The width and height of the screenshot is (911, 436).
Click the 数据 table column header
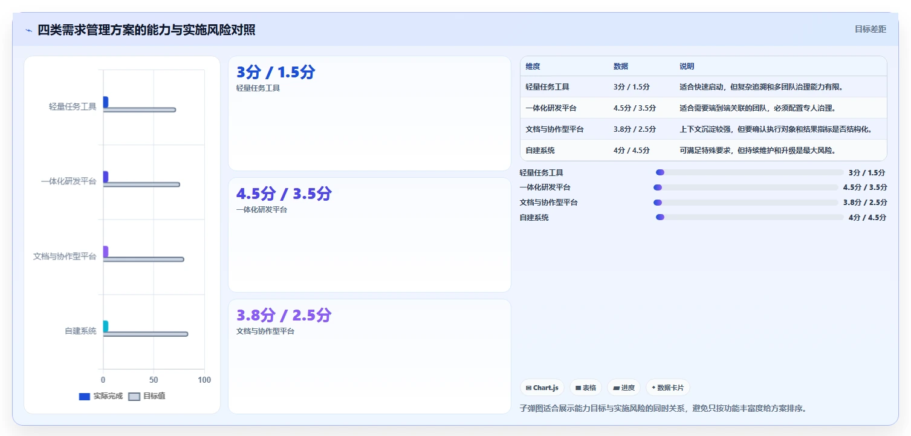(x=621, y=67)
